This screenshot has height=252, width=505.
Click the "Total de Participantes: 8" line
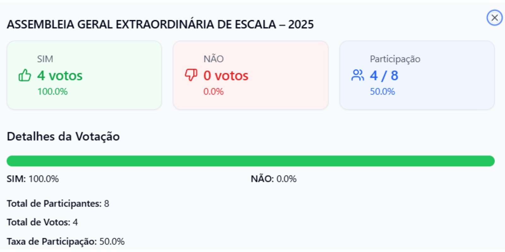tap(58, 203)
